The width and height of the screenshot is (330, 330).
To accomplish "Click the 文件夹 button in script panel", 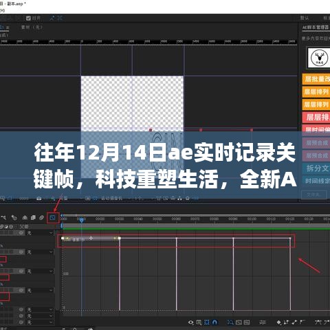I will click(x=313, y=195).
